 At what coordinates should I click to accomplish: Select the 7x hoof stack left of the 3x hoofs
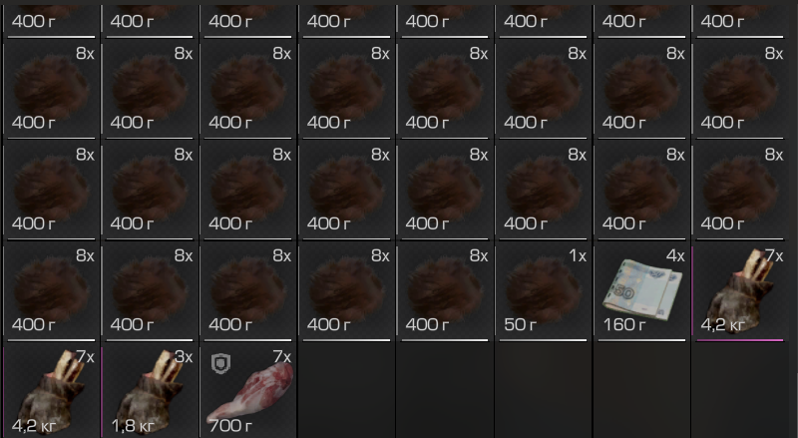52,391
